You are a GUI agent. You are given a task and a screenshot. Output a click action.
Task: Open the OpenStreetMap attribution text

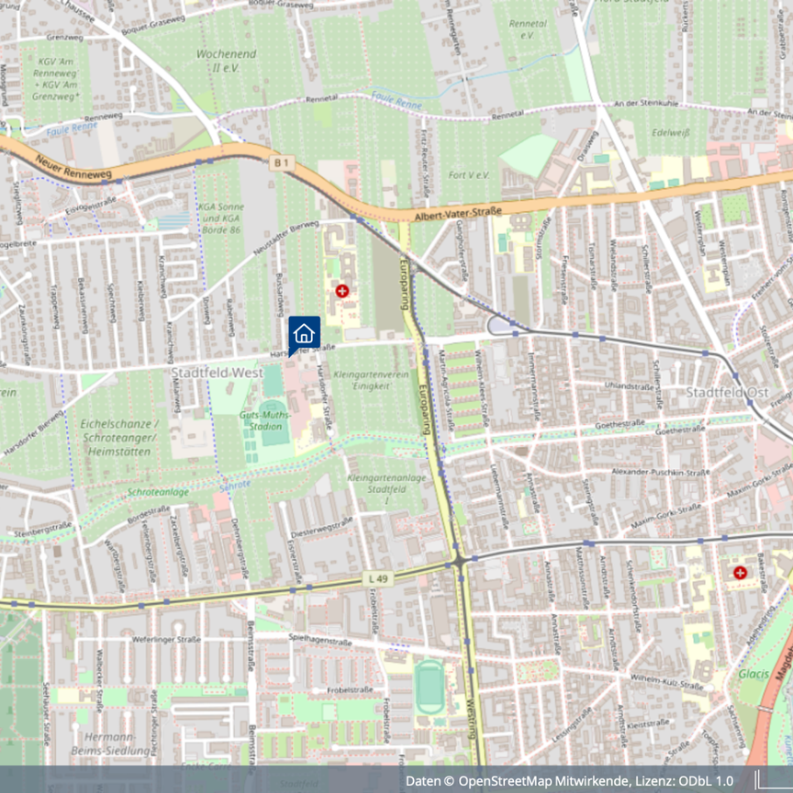click(569, 781)
